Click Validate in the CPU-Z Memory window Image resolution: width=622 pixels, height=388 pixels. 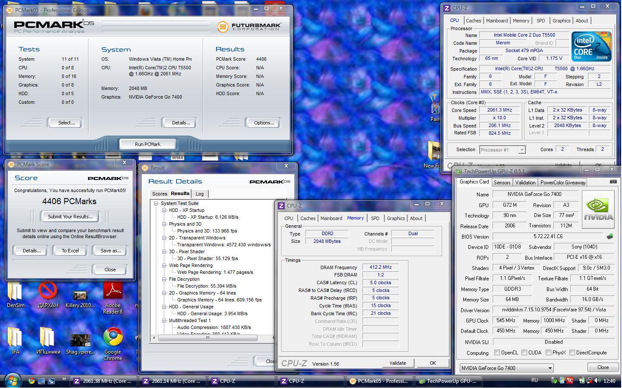[x=397, y=363]
